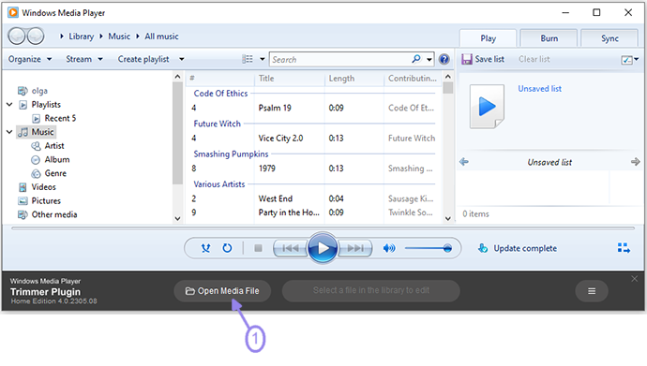Click Music in the breadcrumb
This screenshot has height=366, width=647.
coord(119,37)
